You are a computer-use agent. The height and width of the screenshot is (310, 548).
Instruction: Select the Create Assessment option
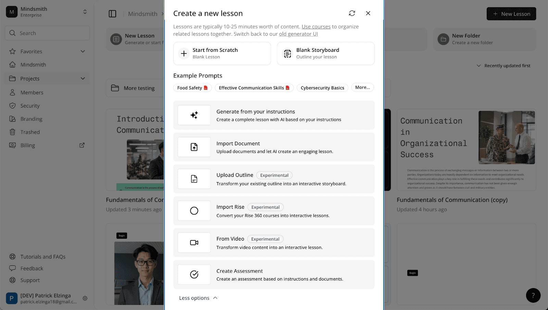coord(274,274)
